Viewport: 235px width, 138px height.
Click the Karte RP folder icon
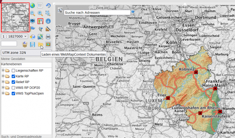[x=7, y=76]
